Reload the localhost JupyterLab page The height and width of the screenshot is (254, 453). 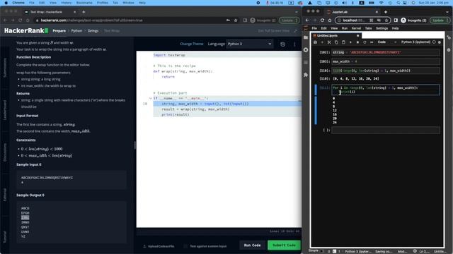[x=322, y=20]
